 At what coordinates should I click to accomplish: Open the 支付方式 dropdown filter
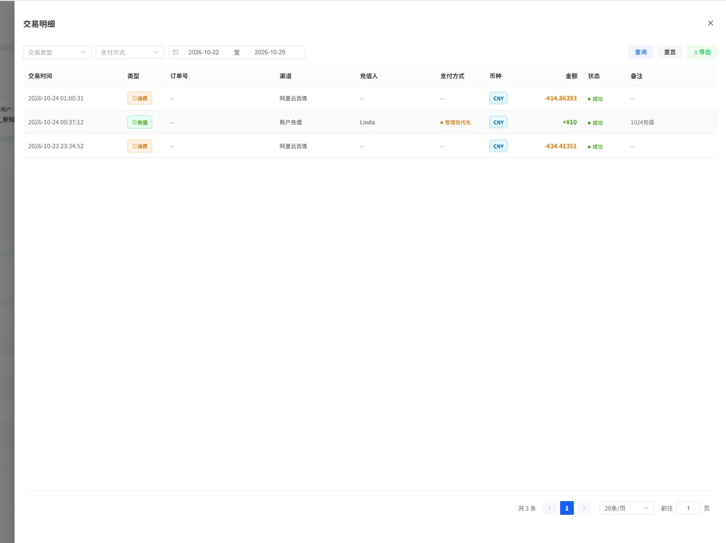[x=130, y=52]
